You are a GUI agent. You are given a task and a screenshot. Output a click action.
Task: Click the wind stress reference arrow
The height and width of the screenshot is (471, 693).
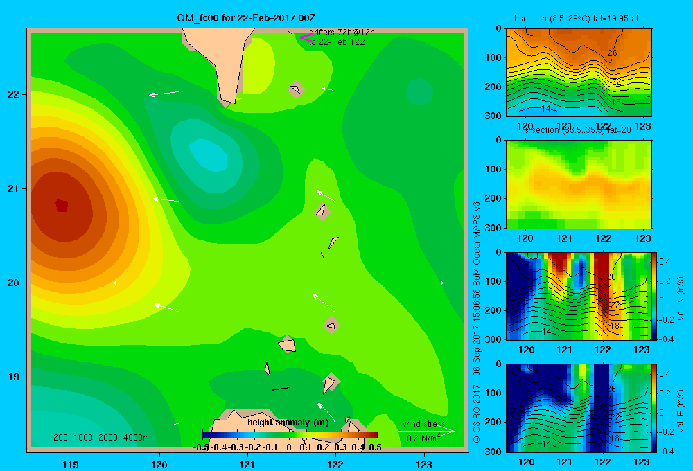coord(426,432)
